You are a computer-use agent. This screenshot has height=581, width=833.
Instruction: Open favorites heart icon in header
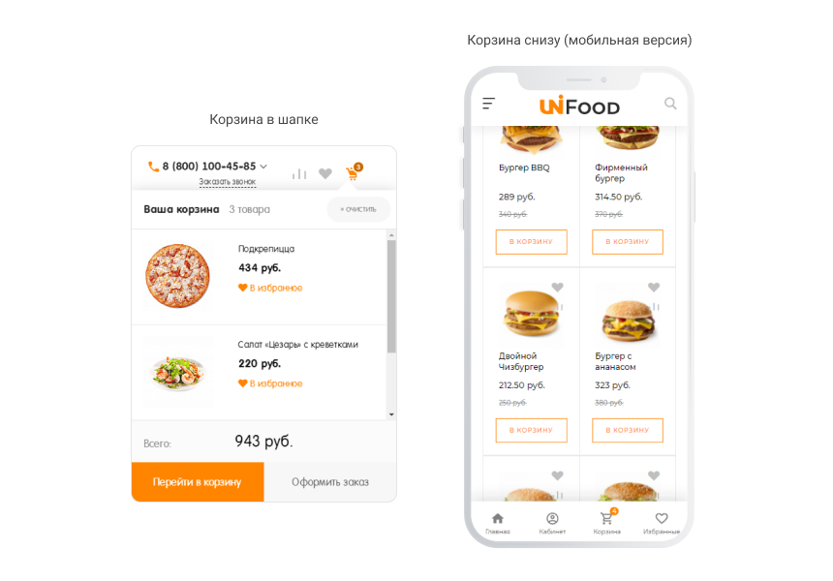(x=325, y=173)
